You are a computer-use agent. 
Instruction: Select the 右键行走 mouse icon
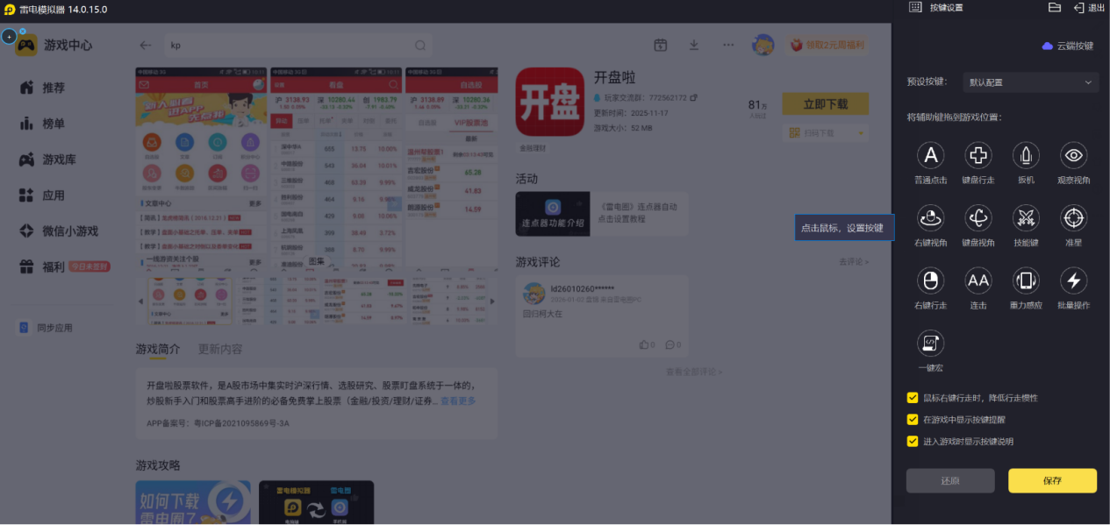tap(930, 280)
